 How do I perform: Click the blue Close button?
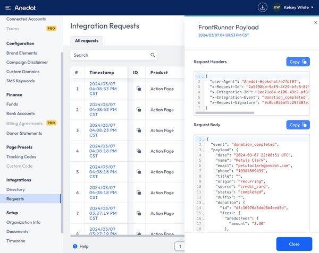pyautogui.click(x=294, y=244)
